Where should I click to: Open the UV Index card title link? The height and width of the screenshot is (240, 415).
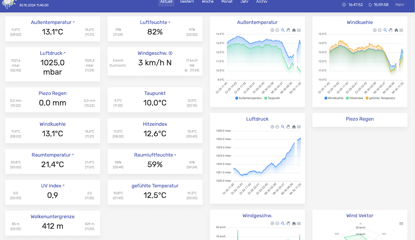click(52, 186)
